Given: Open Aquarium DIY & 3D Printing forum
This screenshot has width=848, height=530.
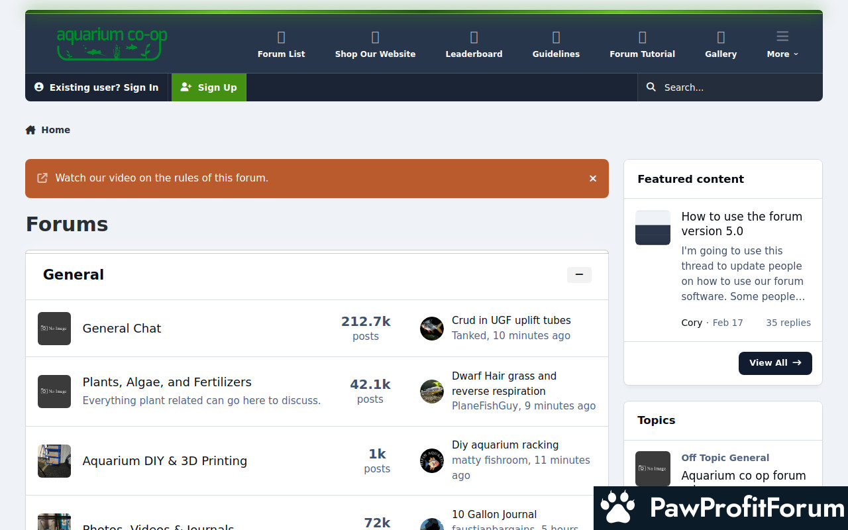Looking at the screenshot, I should pyautogui.click(x=165, y=461).
